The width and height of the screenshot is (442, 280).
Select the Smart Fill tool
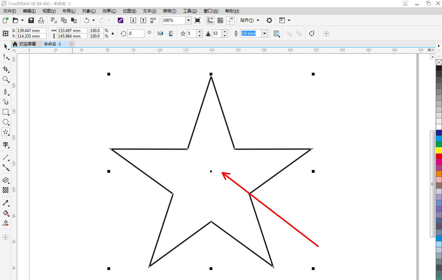[x=6, y=223]
